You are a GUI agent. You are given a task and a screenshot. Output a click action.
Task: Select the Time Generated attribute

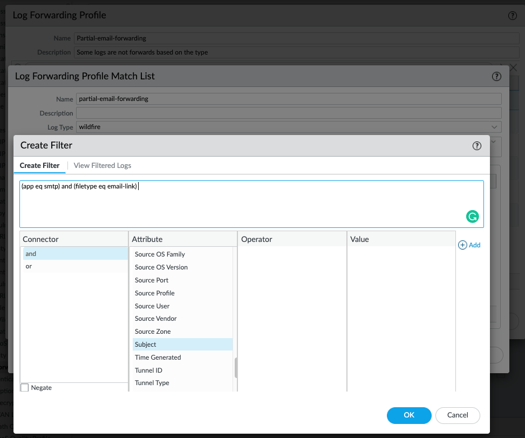[x=158, y=357]
